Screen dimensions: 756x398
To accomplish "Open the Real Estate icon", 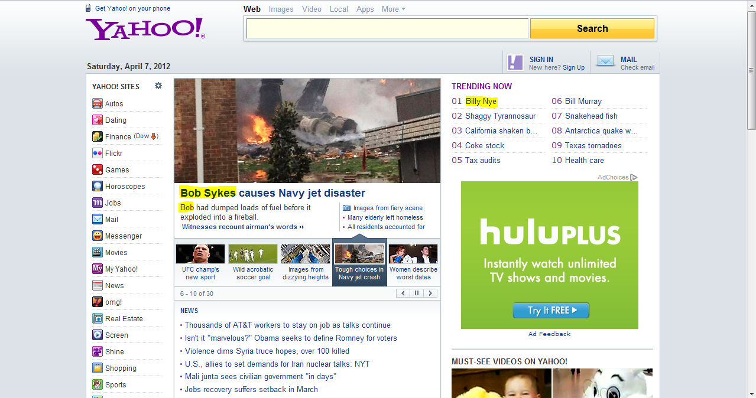I will click(98, 318).
